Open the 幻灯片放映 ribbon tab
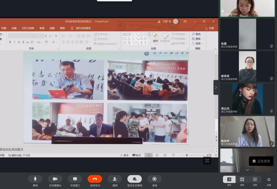 tap(28, 28)
